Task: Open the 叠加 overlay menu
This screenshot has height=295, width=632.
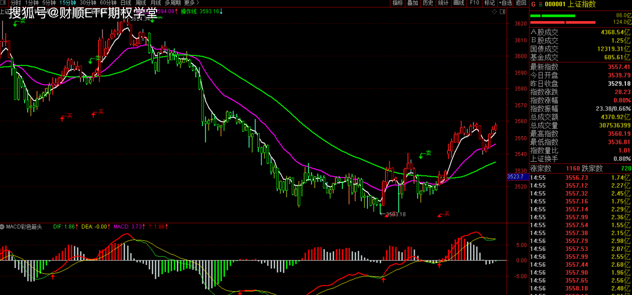Action: coord(413,3)
